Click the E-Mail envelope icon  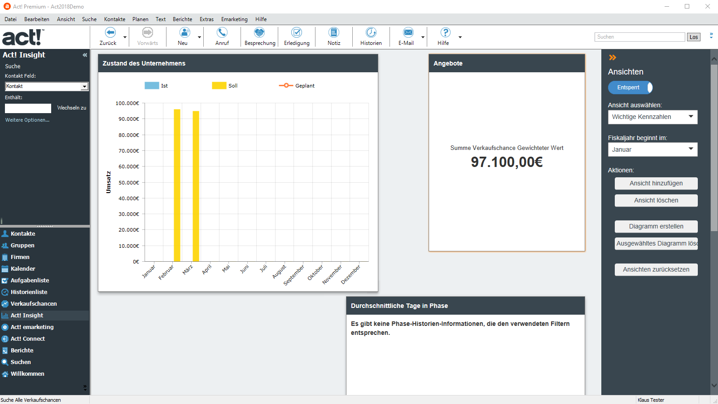point(408,33)
